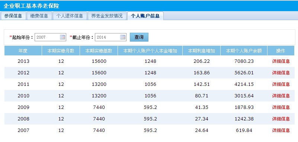The height and width of the screenshot is (142, 298).
Task: Focus the 起始年份 input showing 2007
Action: [50, 37]
